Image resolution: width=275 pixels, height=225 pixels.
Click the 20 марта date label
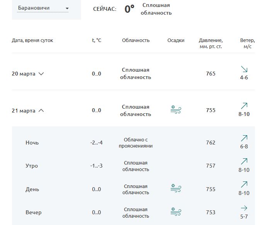click(24, 74)
